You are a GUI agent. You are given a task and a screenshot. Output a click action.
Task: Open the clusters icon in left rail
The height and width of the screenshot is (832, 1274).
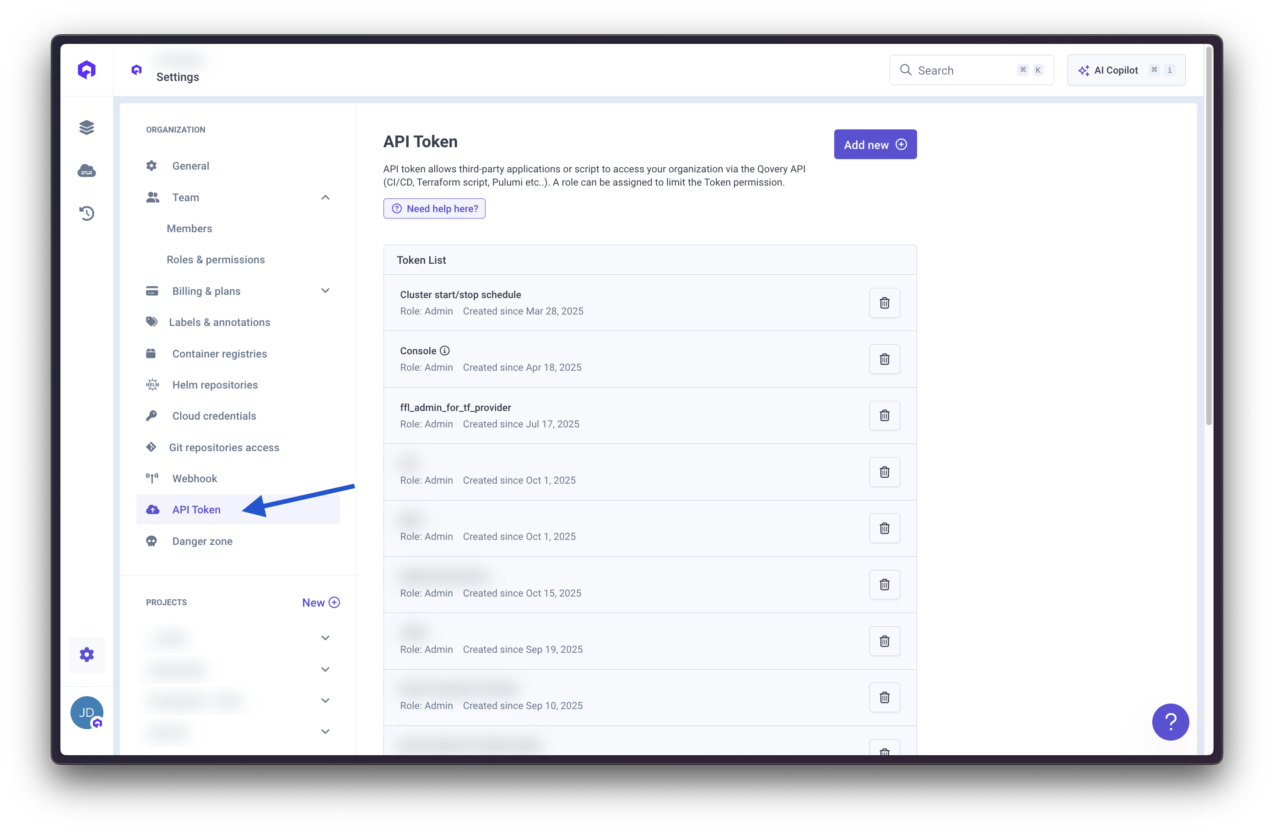click(86, 170)
